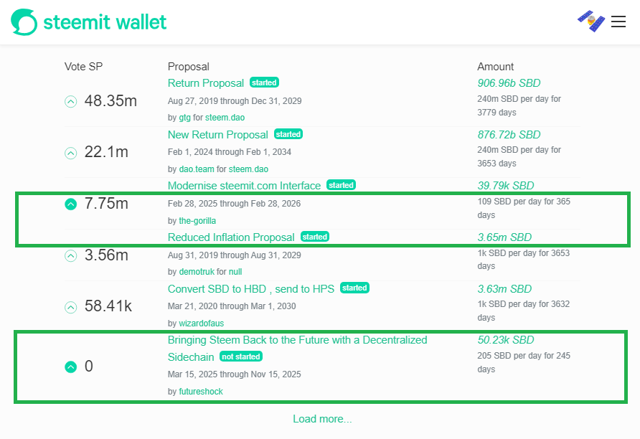Image resolution: width=640 pixels, height=439 pixels.
Task: Remove vote on Modernise steemit.com Interface
Action: 70,204
